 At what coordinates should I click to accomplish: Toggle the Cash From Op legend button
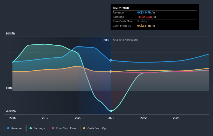pyautogui.click(x=94, y=128)
